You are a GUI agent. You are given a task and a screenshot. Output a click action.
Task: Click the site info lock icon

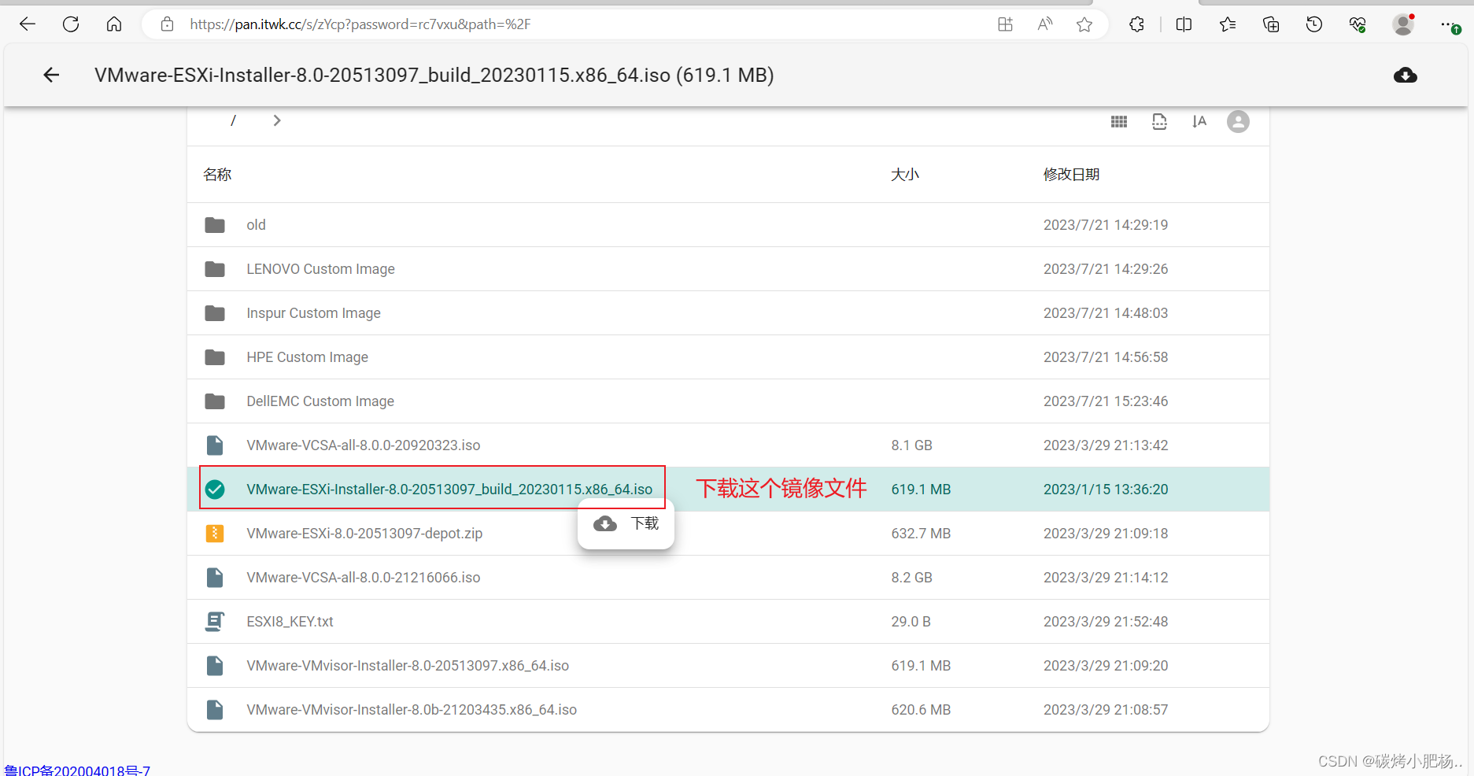click(x=167, y=24)
